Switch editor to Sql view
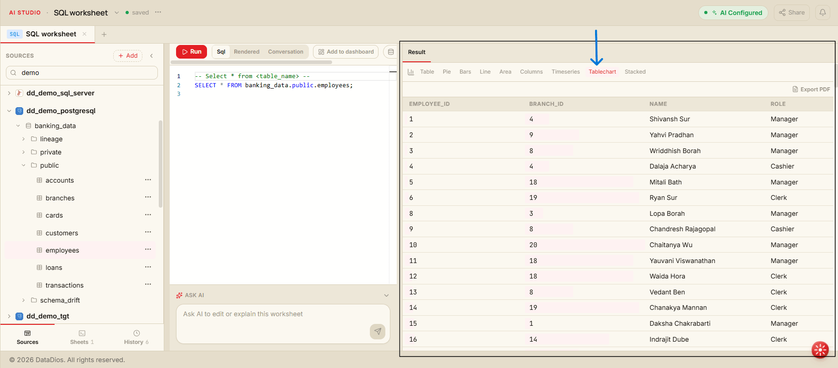Screen dimensions: 838x368 coord(221,52)
